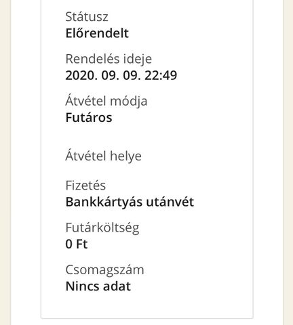The height and width of the screenshot is (325, 293).
Task: Click the Átvétel helye label
Action: 103,156
